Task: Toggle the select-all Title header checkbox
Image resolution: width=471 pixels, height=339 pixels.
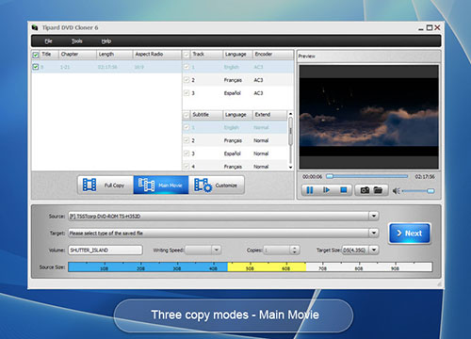Action: pos(36,55)
